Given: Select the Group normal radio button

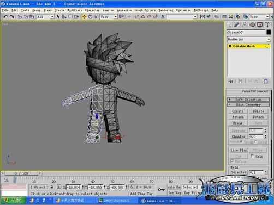Looking at the screenshot, I should pos(241,142).
